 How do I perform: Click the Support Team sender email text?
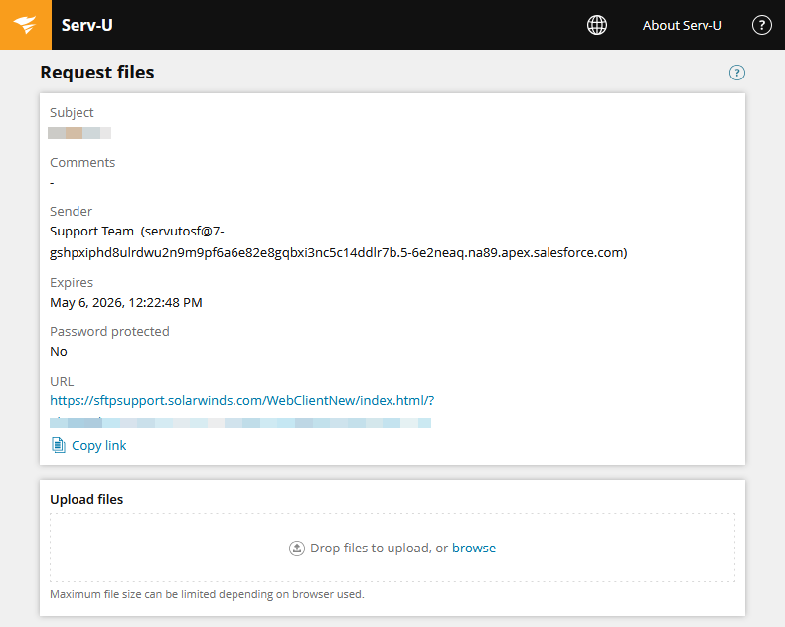pos(338,241)
